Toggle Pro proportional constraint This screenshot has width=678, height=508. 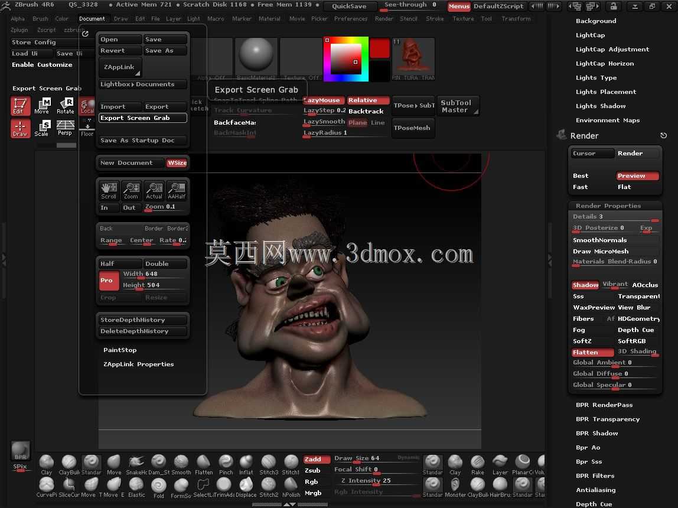point(109,280)
